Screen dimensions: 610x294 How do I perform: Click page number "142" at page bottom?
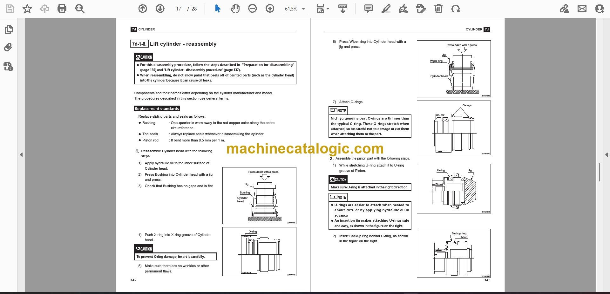[133, 280]
